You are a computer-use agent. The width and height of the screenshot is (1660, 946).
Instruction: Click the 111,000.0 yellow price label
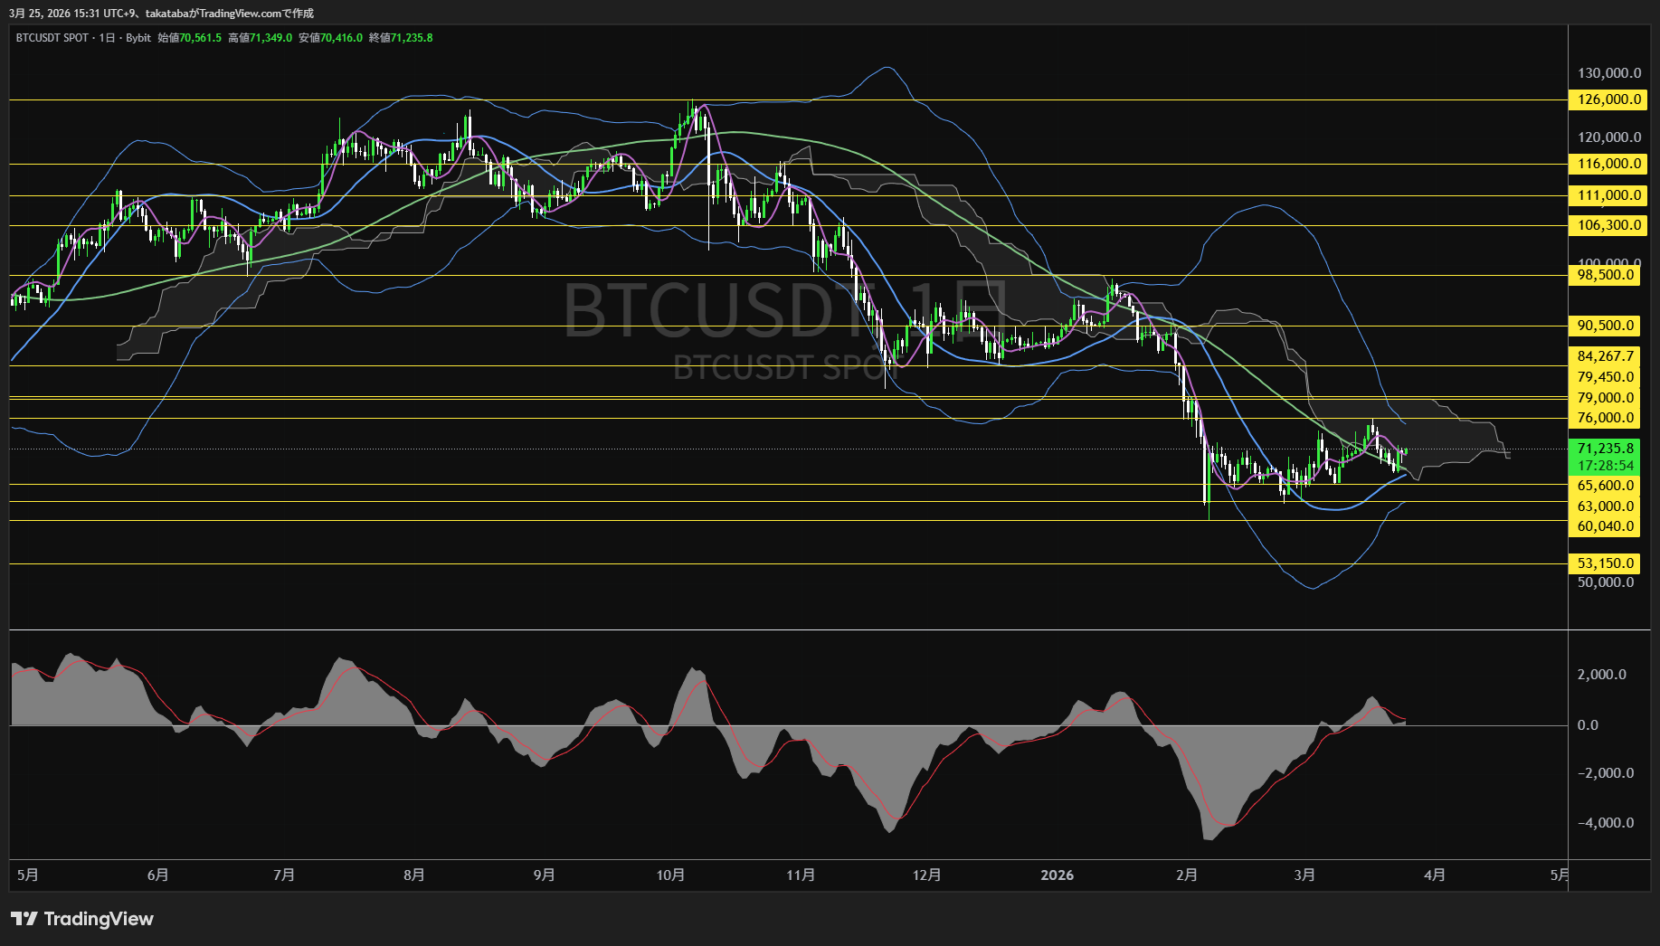pos(1608,195)
